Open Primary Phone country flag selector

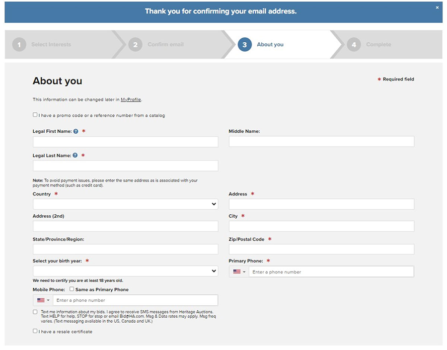tap(239, 272)
